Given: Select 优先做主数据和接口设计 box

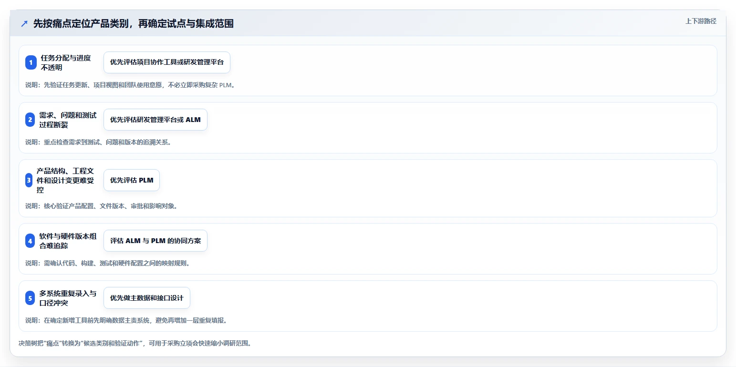Looking at the screenshot, I should point(147,298).
